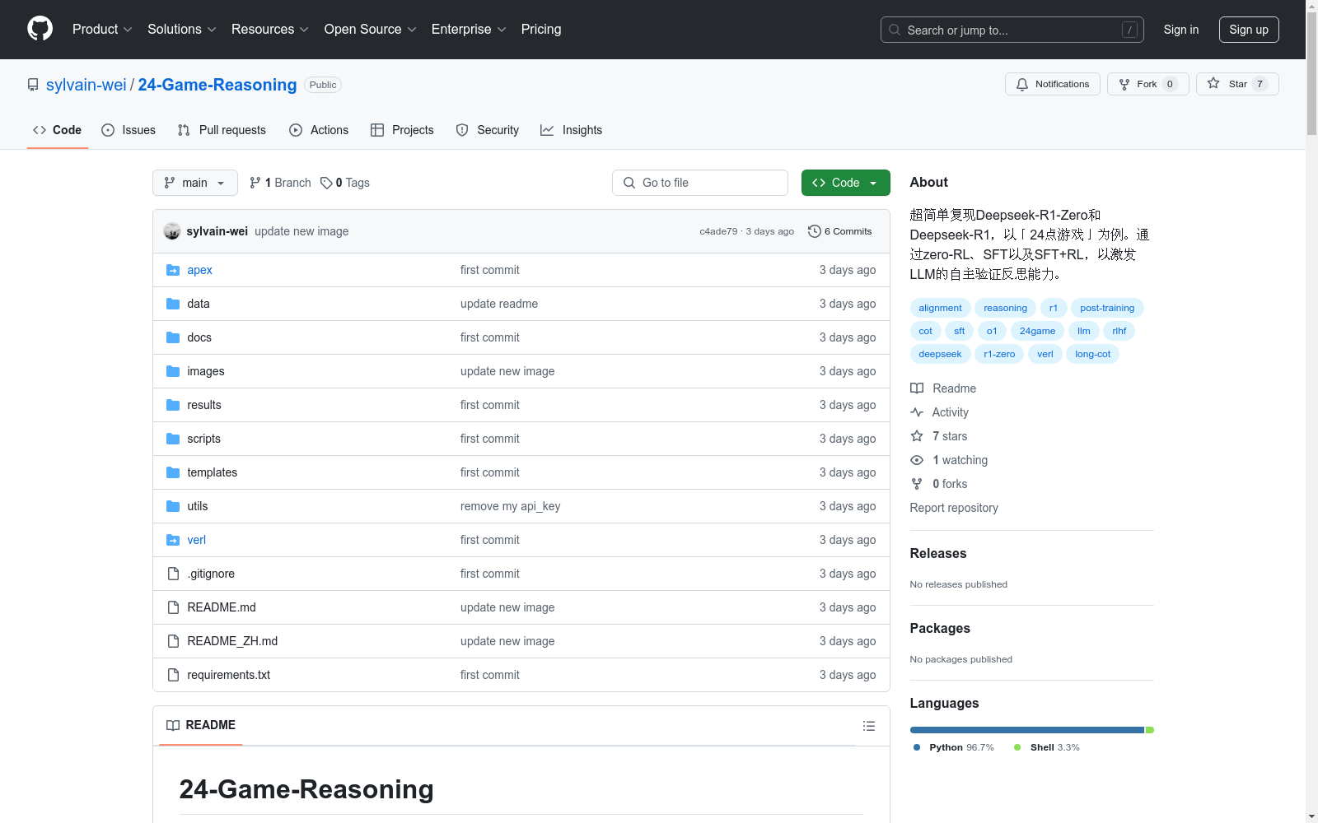
Task: Click the .gitignore file icon
Action: (173, 574)
